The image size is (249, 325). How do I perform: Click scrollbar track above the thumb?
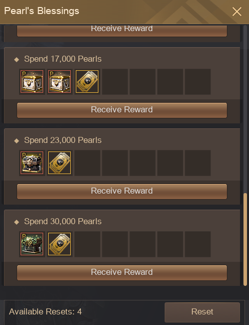coord(245,109)
